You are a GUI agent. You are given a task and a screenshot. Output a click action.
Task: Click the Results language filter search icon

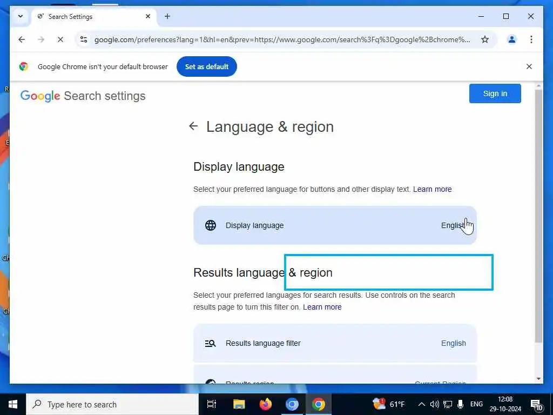(210, 343)
